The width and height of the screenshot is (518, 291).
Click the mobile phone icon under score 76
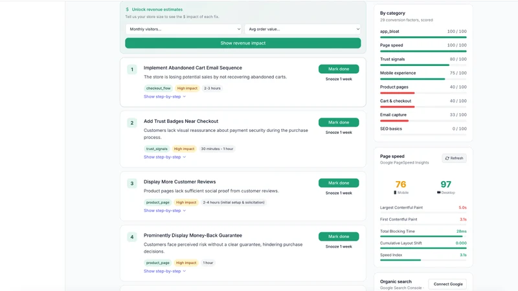pyautogui.click(x=395, y=193)
